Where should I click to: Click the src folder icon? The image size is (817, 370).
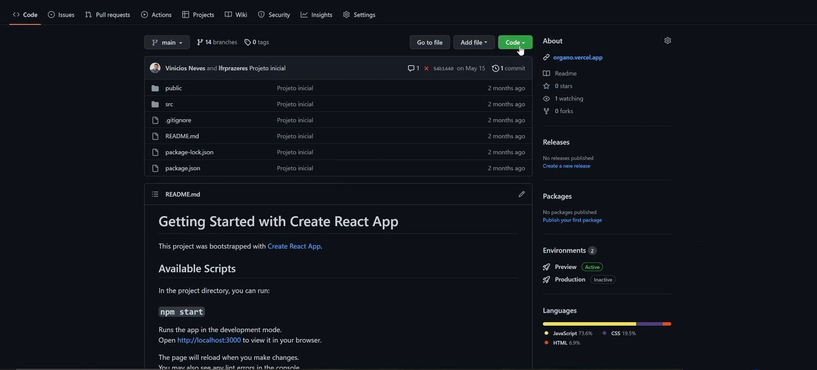pyautogui.click(x=155, y=104)
